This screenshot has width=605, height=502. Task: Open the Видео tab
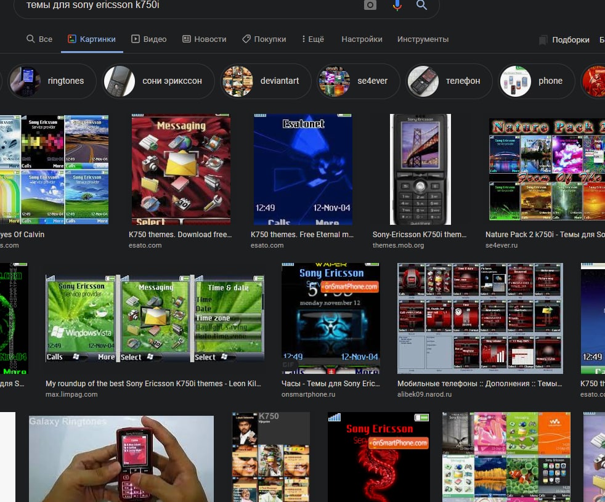(149, 39)
